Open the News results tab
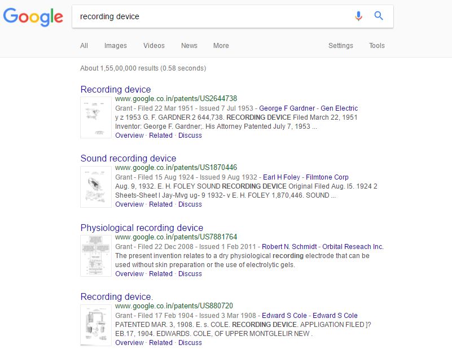452x349 pixels. point(189,46)
